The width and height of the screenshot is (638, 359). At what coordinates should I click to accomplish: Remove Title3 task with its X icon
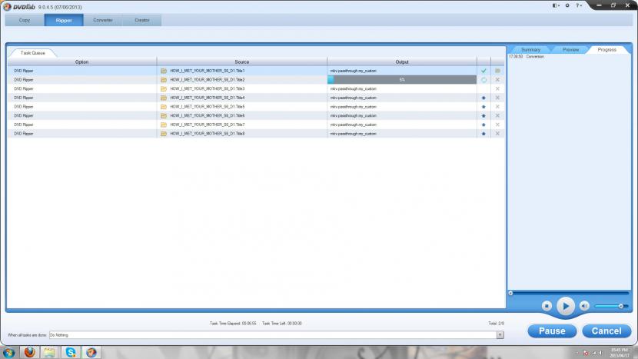497,88
